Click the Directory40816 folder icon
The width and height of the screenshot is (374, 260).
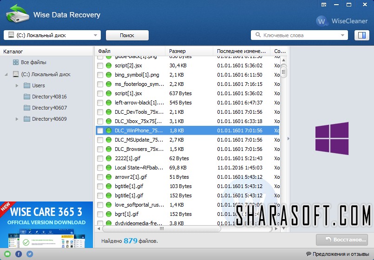coord(27,97)
